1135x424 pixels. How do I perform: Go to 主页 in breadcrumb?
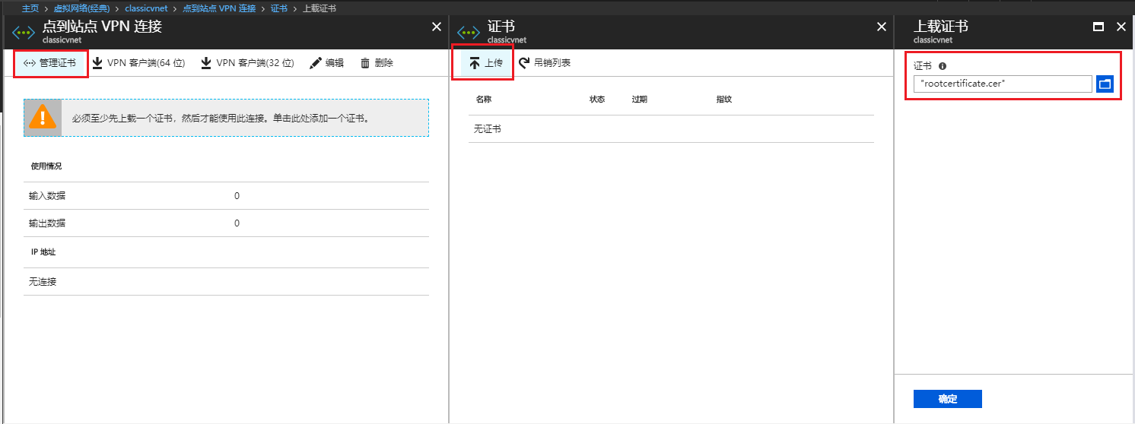pyautogui.click(x=30, y=8)
